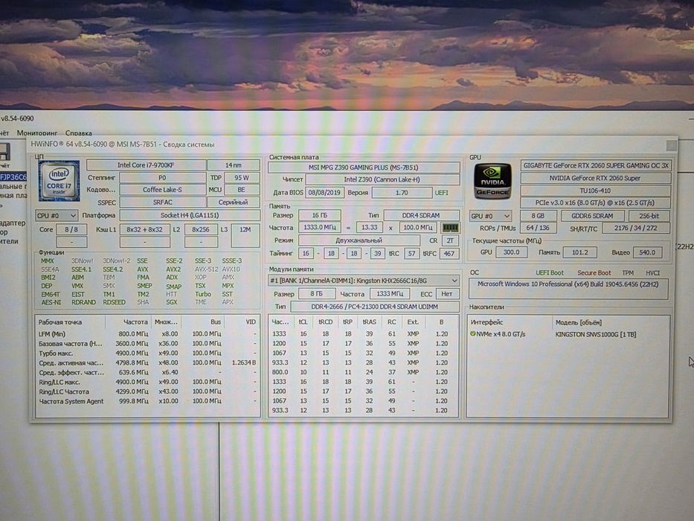Select the адаптер tree item in main window
Viewport: 694px width, 521px height.
click(13, 223)
